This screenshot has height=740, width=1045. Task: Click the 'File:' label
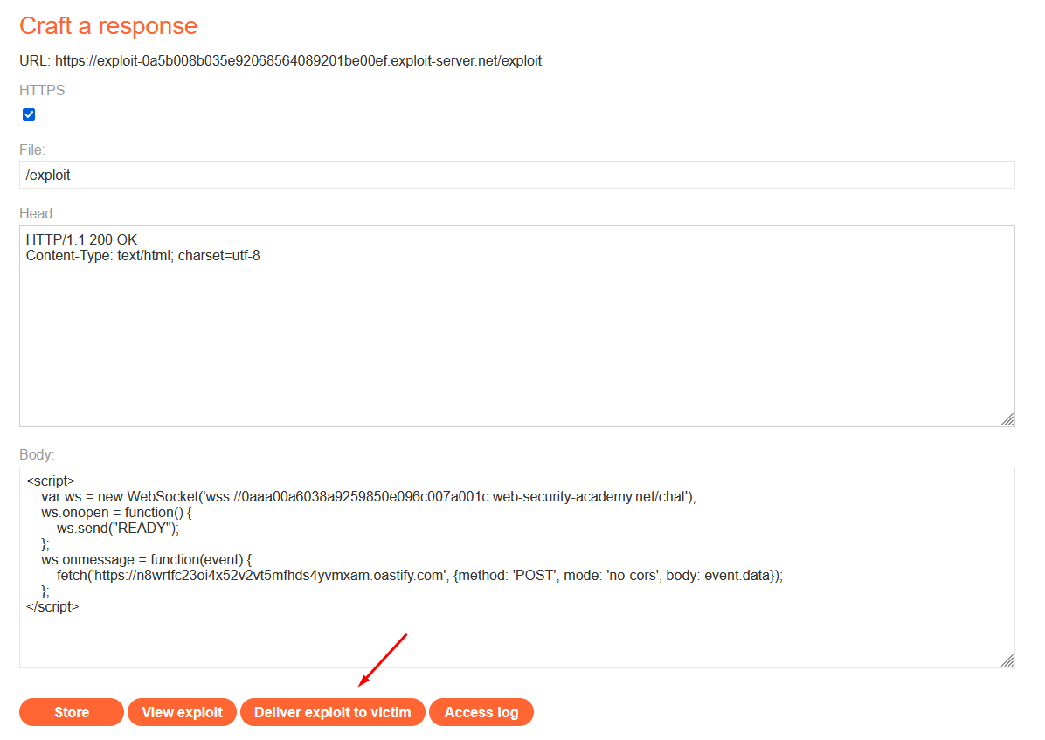click(x=32, y=150)
